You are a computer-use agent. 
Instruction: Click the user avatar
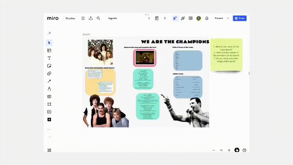[199, 18]
